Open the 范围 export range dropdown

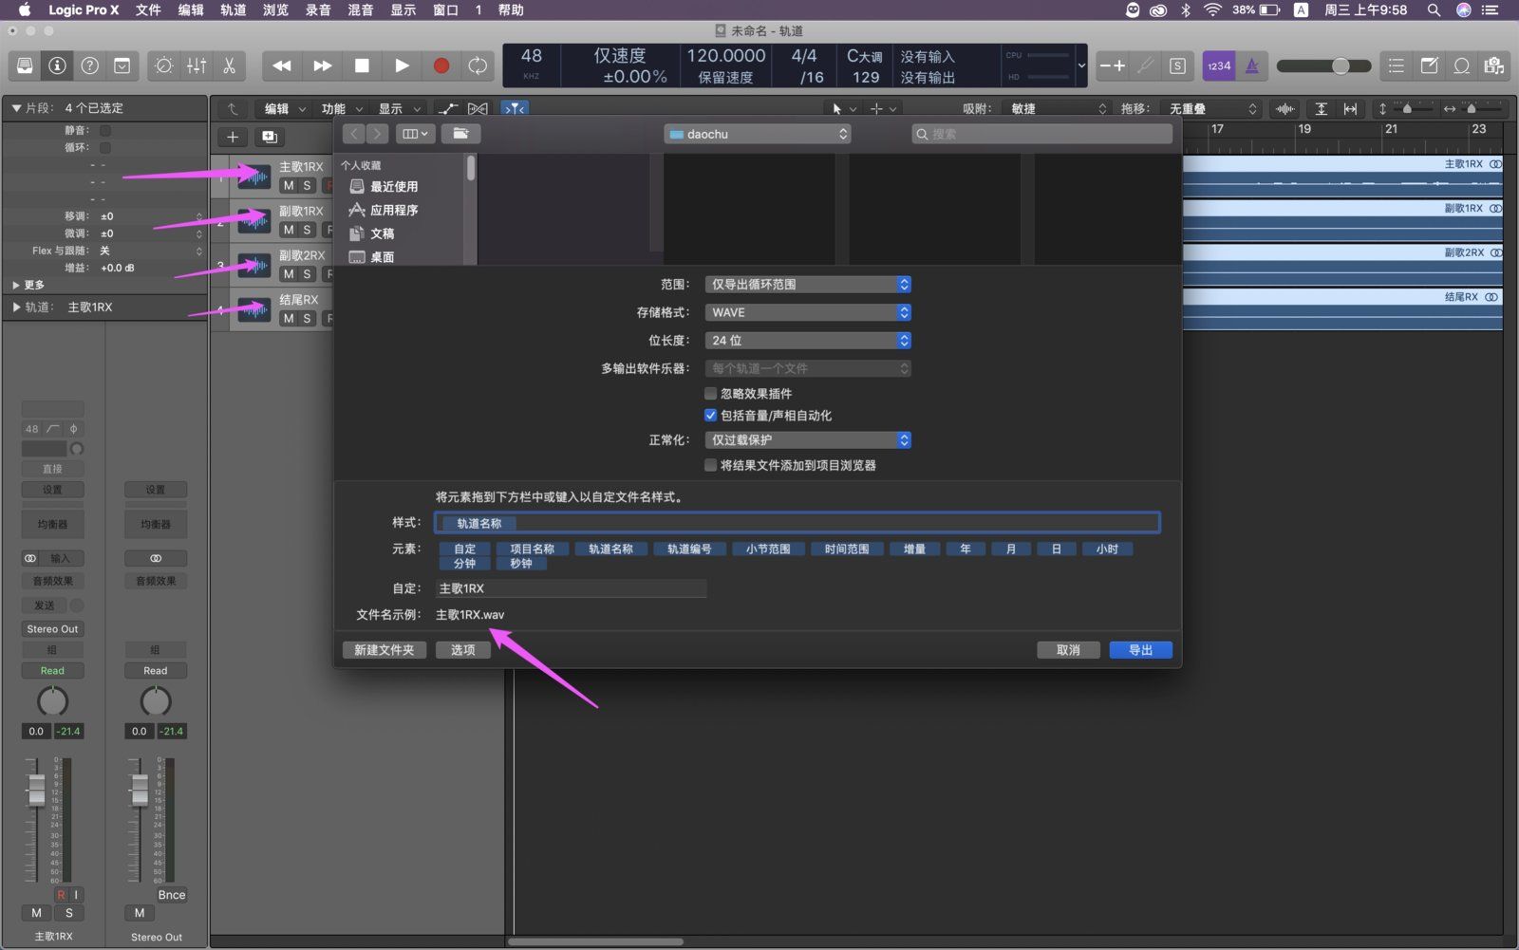[x=808, y=284]
